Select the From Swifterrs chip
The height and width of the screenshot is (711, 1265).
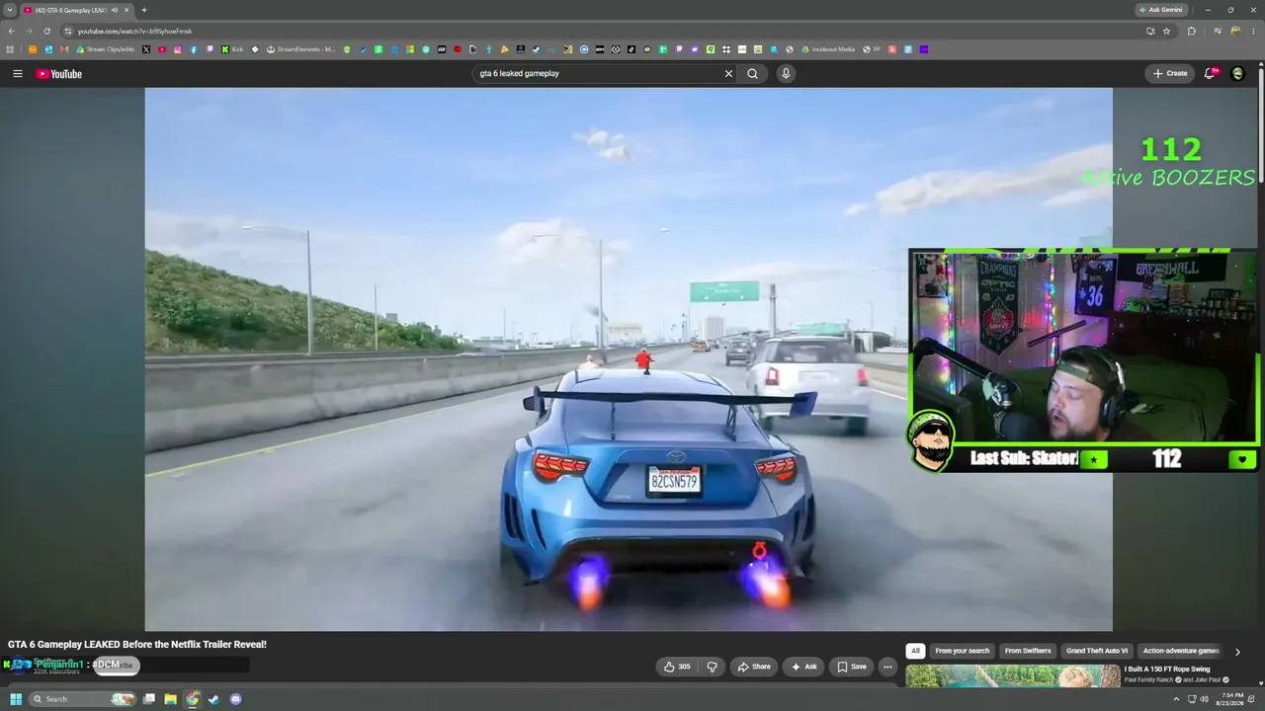tap(1028, 651)
